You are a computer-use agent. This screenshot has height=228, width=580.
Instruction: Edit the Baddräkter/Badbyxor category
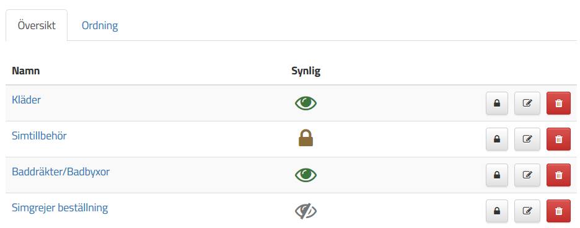527,175
